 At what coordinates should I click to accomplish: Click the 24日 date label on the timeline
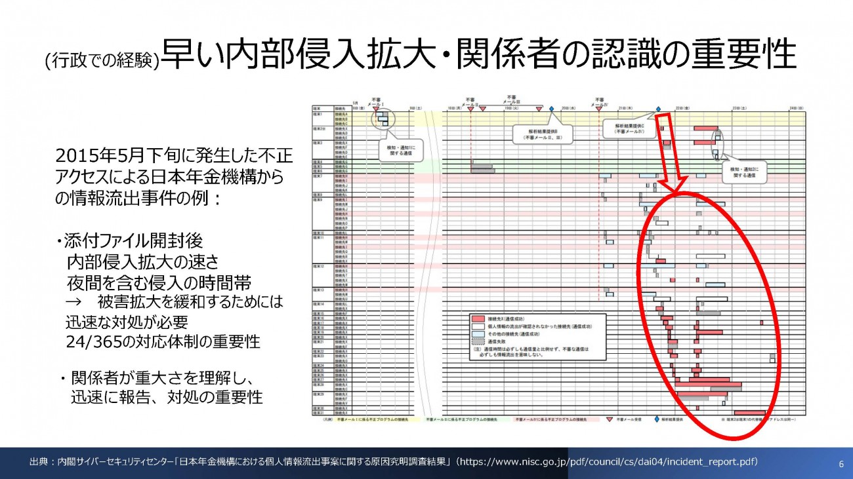[x=796, y=107]
